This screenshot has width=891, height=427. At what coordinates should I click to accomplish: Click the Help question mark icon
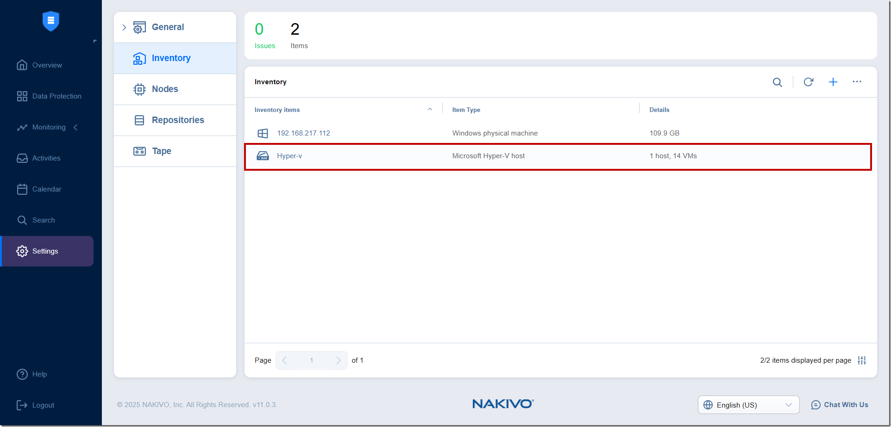(x=22, y=374)
